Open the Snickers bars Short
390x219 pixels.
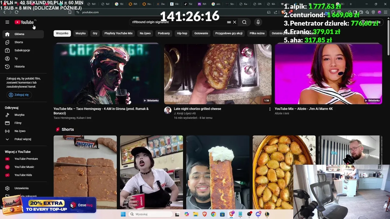point(85,172)
